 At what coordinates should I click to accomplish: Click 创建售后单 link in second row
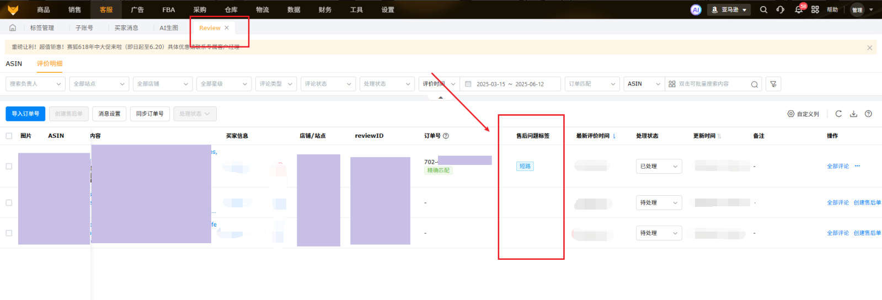click(867, 202)
